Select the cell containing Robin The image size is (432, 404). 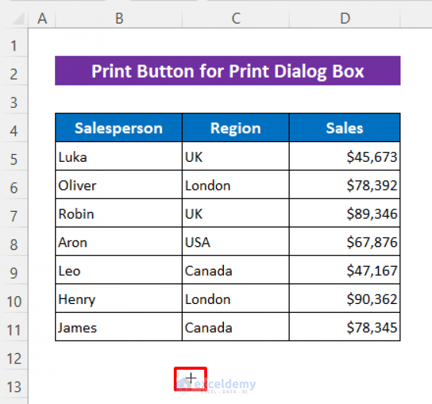tap(119, 213)
